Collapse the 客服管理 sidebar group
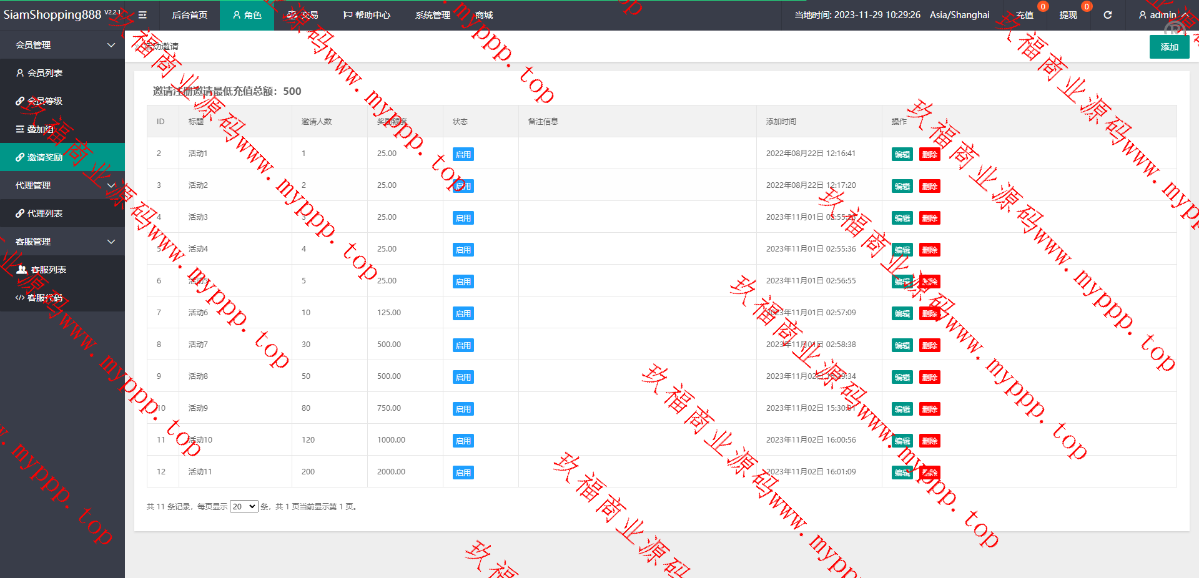The width and height of the screenshot is (1199, 578). click(x=111, y=242)
